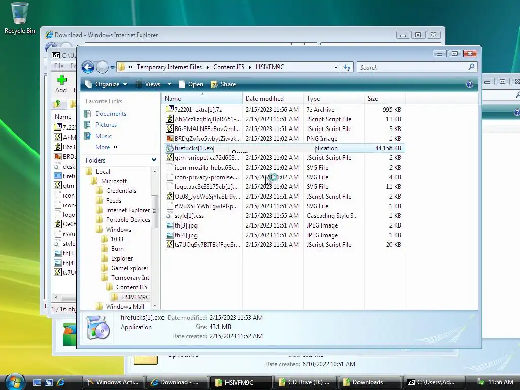Select the 7z2201-extra[1].7z archive icon

pos(170,109)
